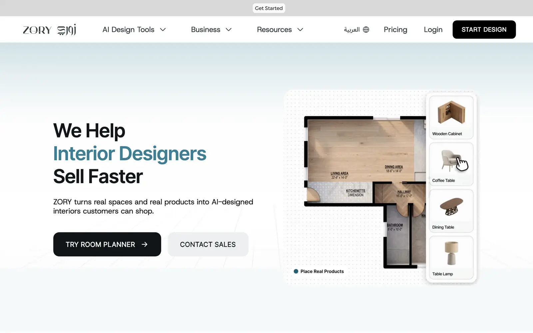This screenshot has height=333, width=533.
Task: Click the Interior Designers heading text
Action: [x=130, y=154]
